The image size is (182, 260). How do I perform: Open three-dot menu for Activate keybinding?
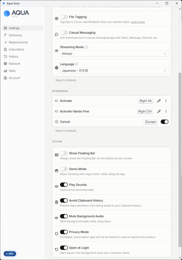pyautogui.click(x=166, y=101)
